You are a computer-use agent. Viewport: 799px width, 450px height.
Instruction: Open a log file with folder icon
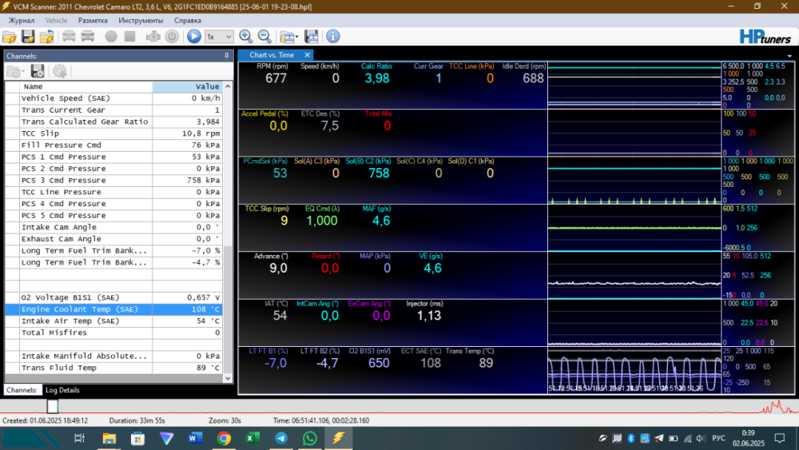[x=9, y=37]
